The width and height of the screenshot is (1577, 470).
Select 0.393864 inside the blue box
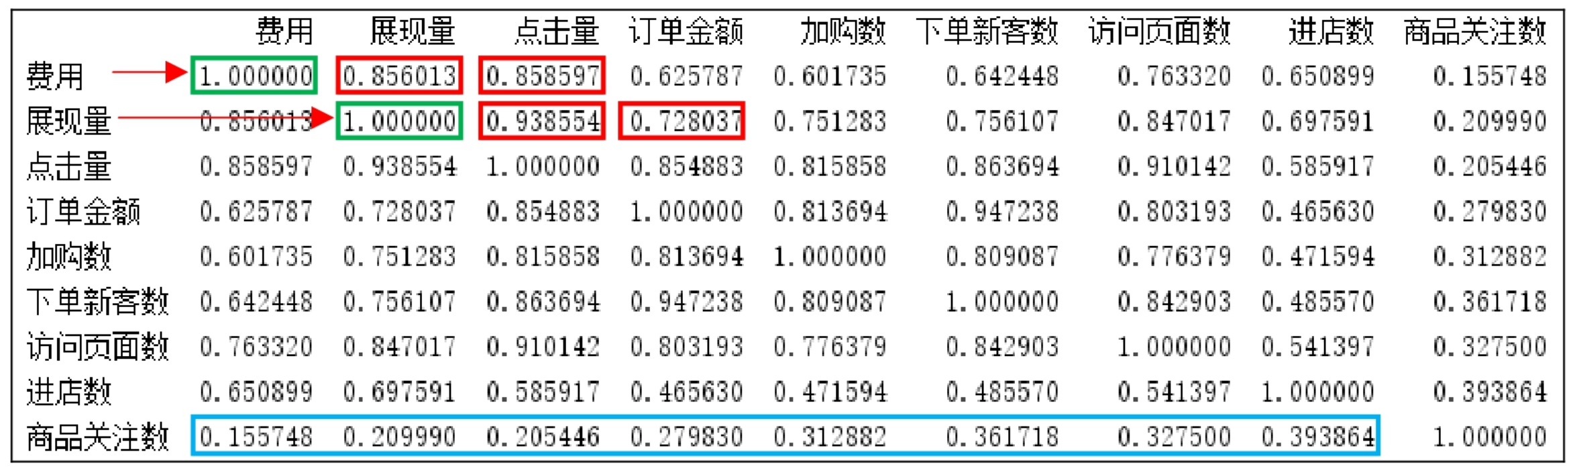(x=1317, y=436)
